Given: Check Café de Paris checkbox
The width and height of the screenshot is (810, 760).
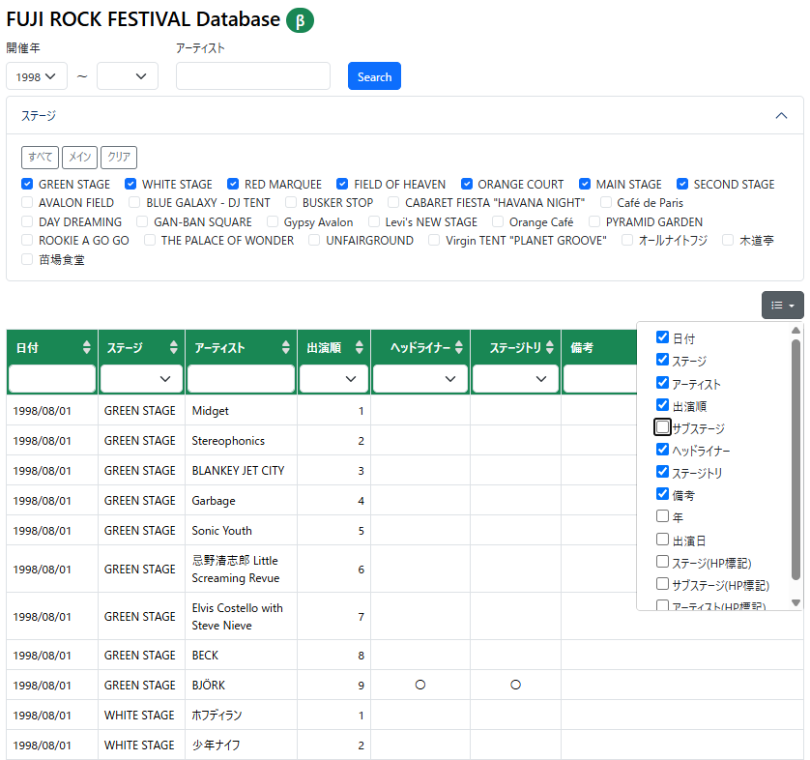Looking at the screenshot, I should (606, 202).
